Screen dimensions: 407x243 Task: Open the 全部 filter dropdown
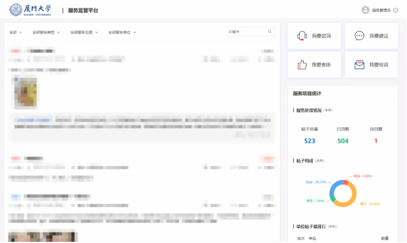[x=16, y=32]
